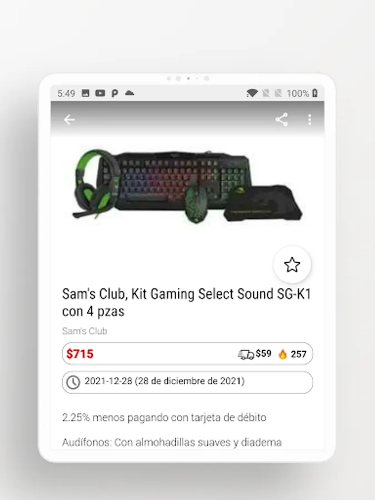This screenshot has width=375, height=500.
Task: Click the Sam's Club store link
Action: click(84, 331)
